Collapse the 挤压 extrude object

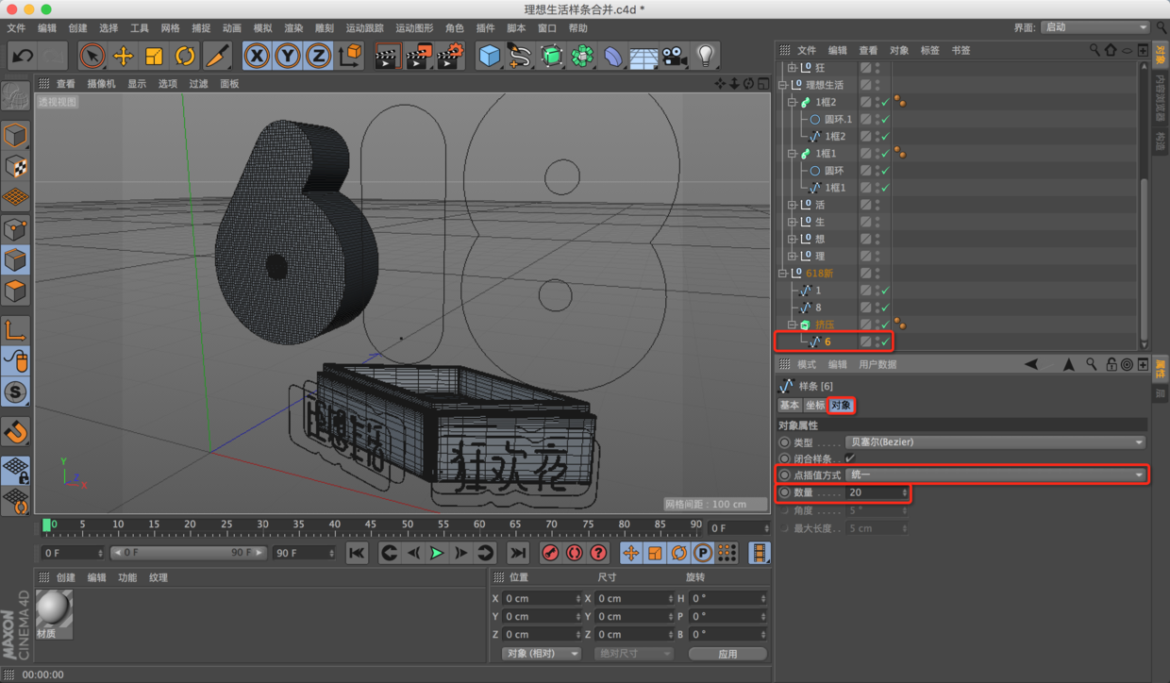(x=793, y=325)
